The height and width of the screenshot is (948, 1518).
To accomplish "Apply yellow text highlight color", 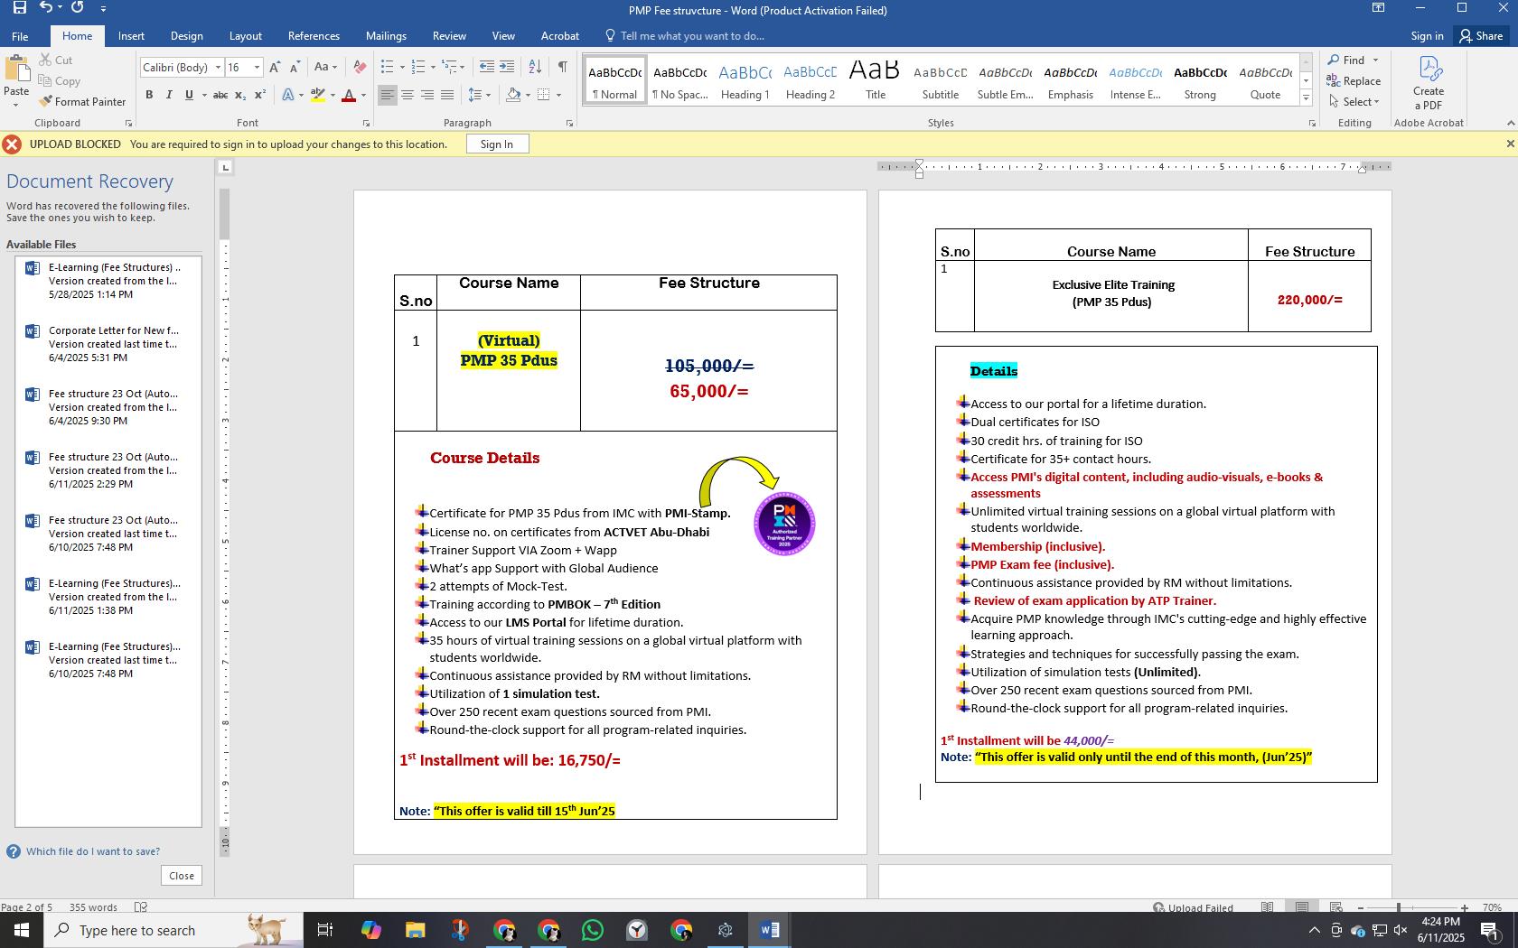I will tap(317, 95).
